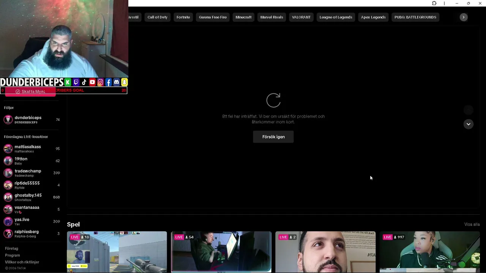
Task: Click the Snapchat logo in the stream overlay
Action: [x=125, y=82]
